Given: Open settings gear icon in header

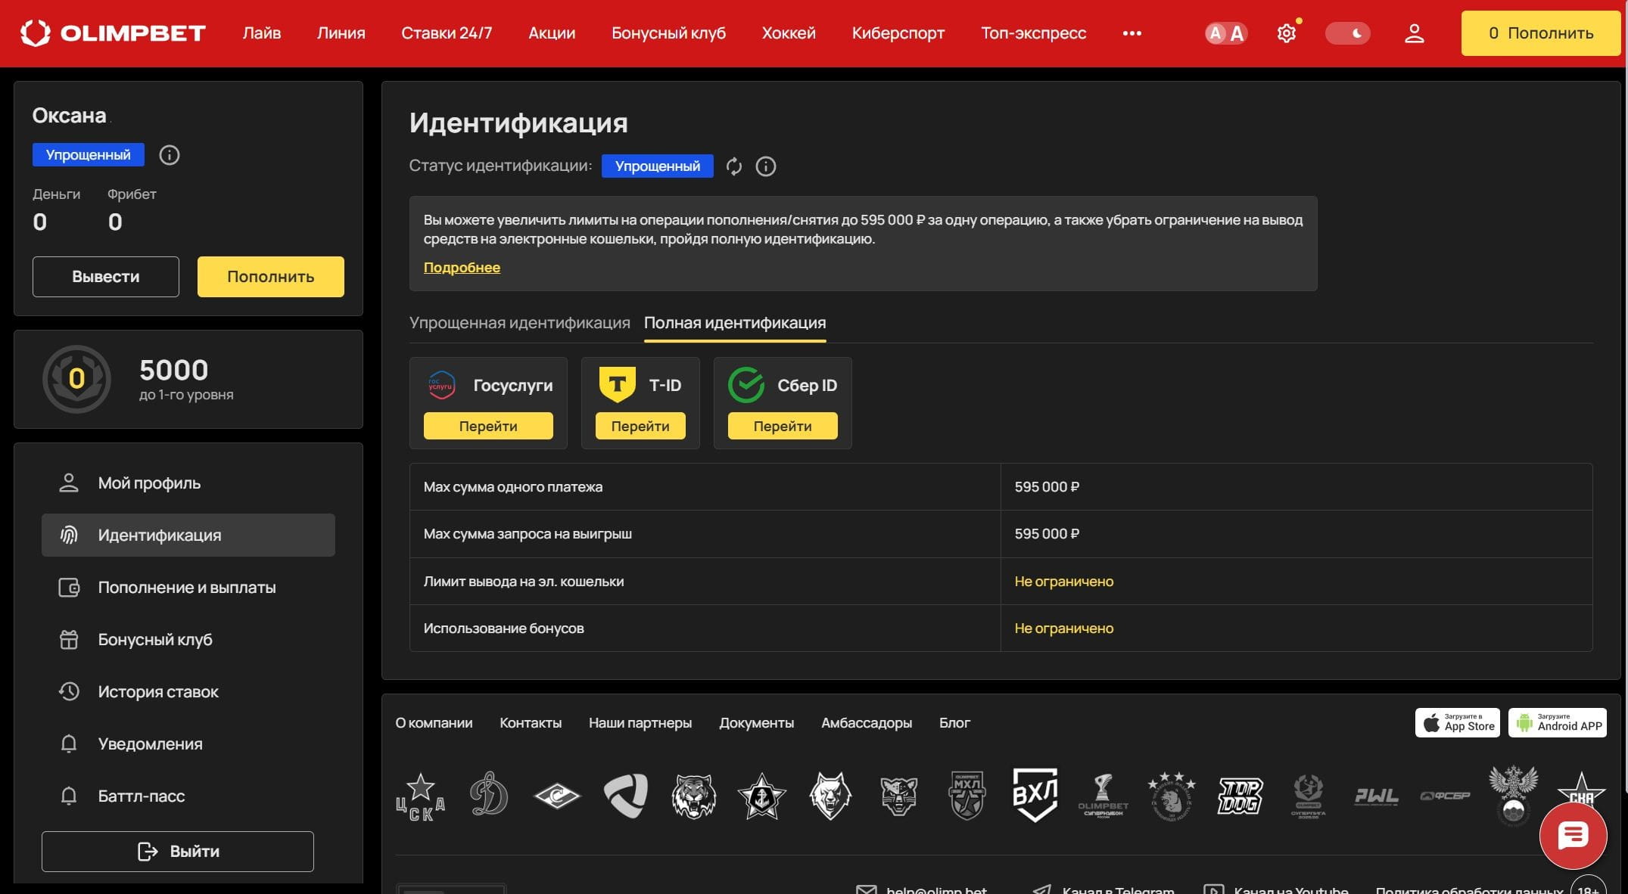Looking at the screenshot, I should (1287, 33).
